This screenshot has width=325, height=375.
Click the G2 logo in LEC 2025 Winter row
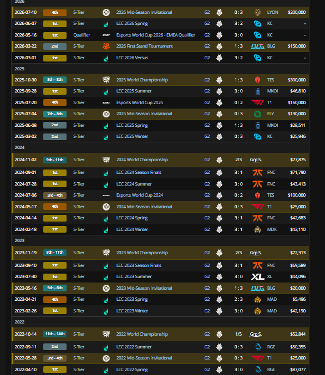coord(219,137)
